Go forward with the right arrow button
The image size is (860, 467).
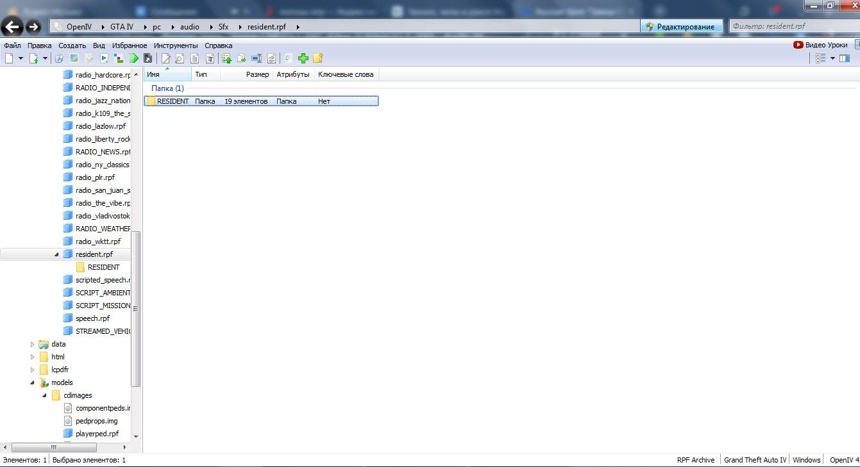(x=33, y=26)
